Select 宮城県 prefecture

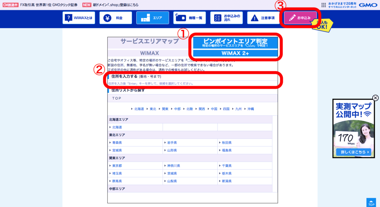click(x=117, y=150)
